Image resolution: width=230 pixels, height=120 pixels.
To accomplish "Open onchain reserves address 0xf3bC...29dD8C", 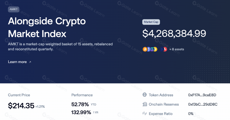I will click(203, 104).
